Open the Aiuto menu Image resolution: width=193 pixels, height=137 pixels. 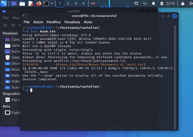88,22
